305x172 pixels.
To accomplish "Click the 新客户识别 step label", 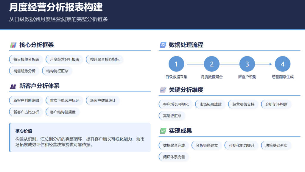I will (x=247, y=77).
